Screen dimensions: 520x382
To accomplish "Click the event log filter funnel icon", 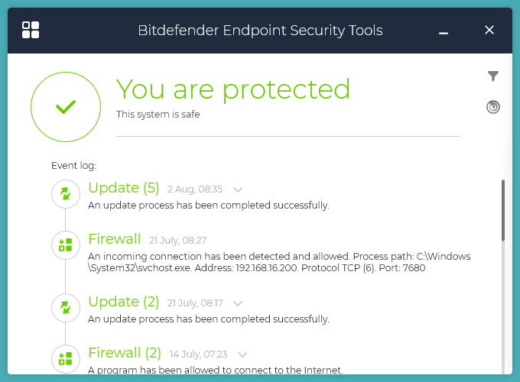I will (x=493, y=76).
